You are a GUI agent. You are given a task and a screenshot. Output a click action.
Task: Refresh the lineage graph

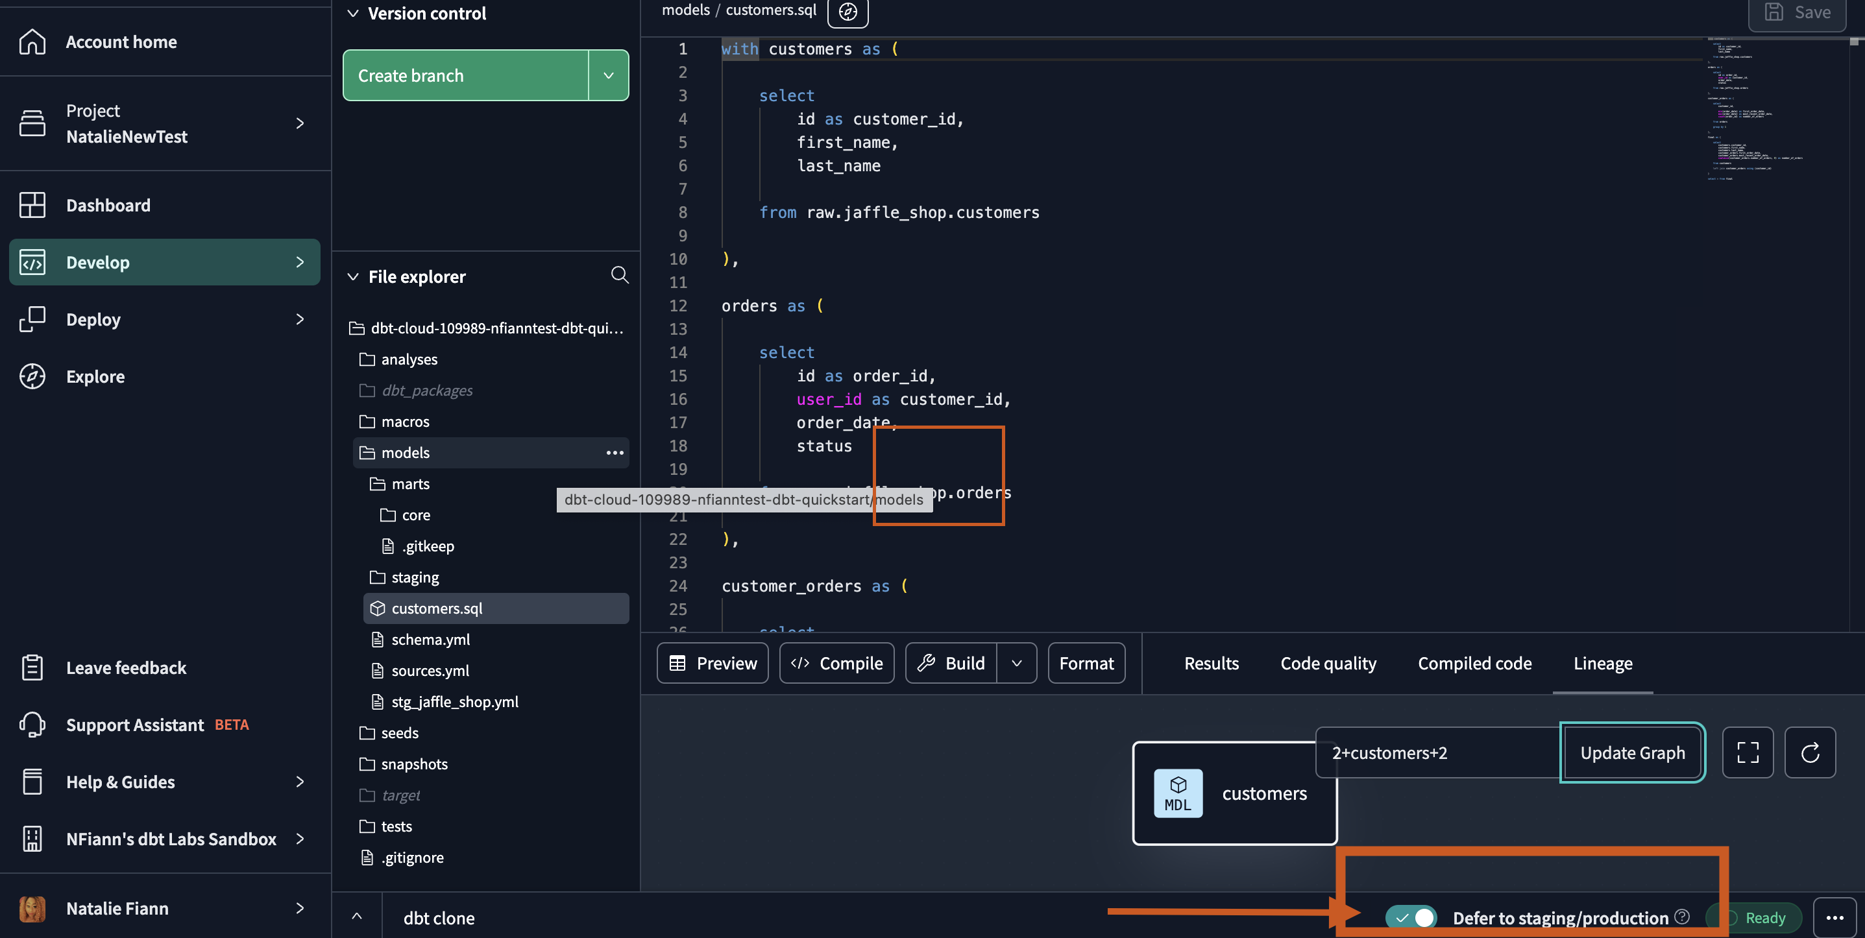(1810, 752)
